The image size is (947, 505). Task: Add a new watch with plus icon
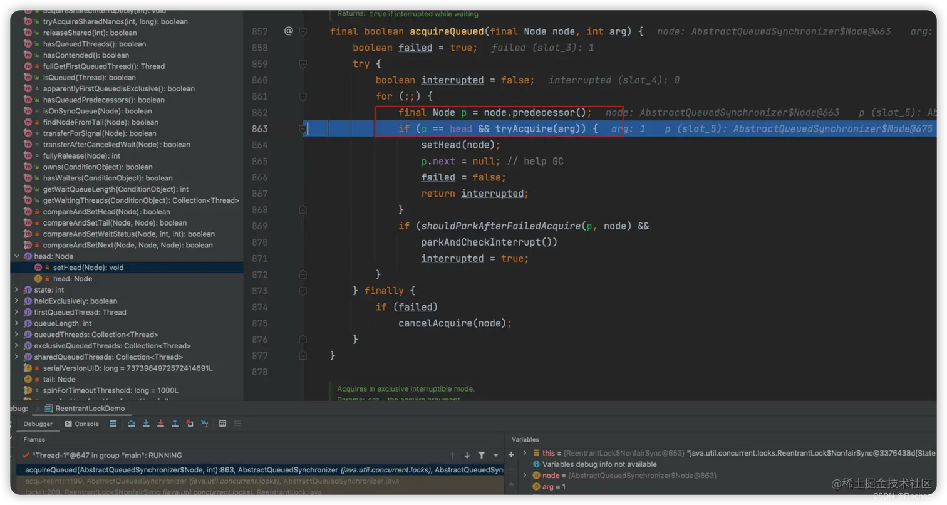(511, 454)
